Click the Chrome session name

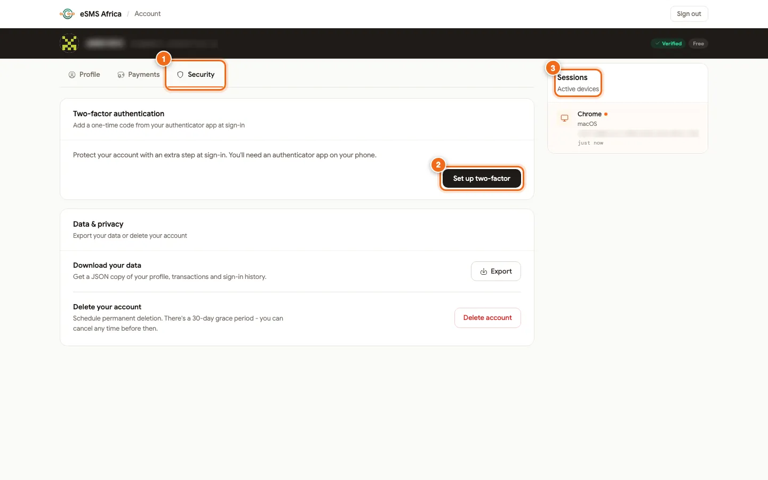[589, 114]
